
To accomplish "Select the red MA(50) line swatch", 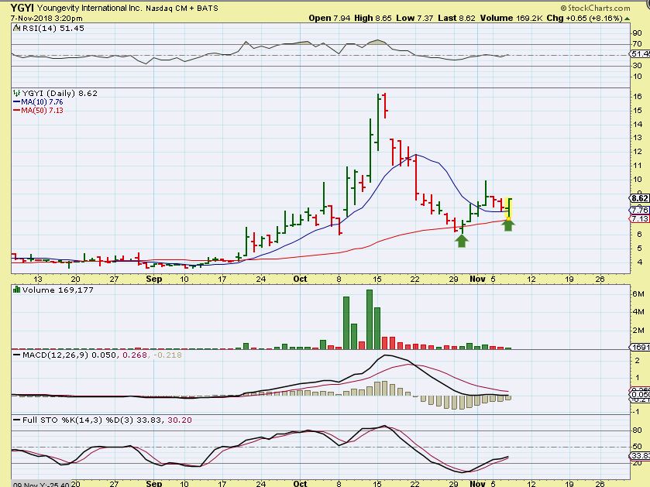I will coord(16,111).
